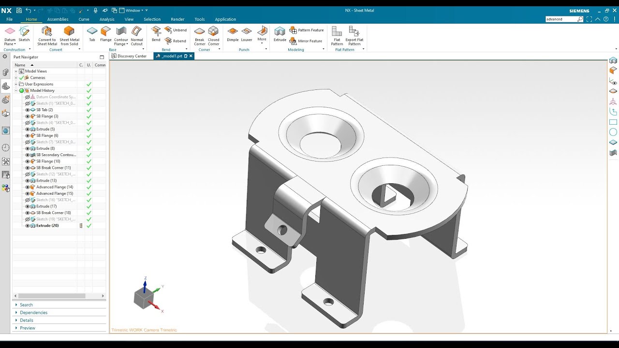Viewport: 619px width, 348px height.
Task: Open the Assembly Navigator icon in resource bar
Action: [x=6, y=72]
